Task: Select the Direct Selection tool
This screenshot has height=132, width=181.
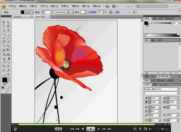Action: pyautogui.click(x=8, y=22)
